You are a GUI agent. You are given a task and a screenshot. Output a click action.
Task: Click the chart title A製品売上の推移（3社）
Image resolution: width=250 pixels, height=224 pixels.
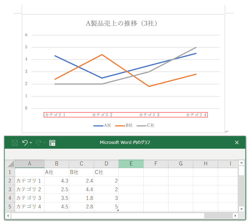(x=123, y=23)
